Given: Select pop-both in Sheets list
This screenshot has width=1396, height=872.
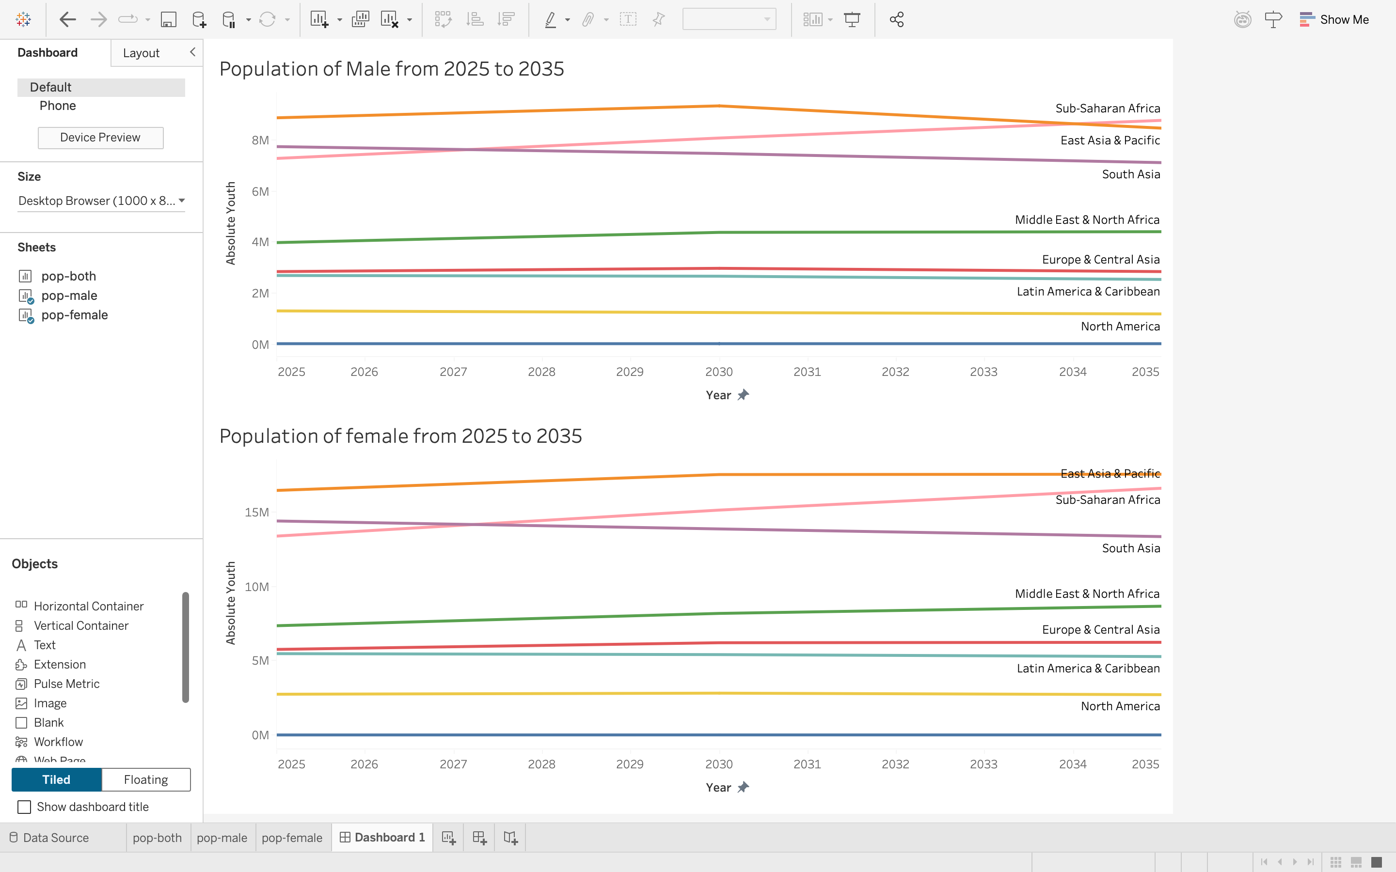Looking at the screenshot, I should [69, 276].
